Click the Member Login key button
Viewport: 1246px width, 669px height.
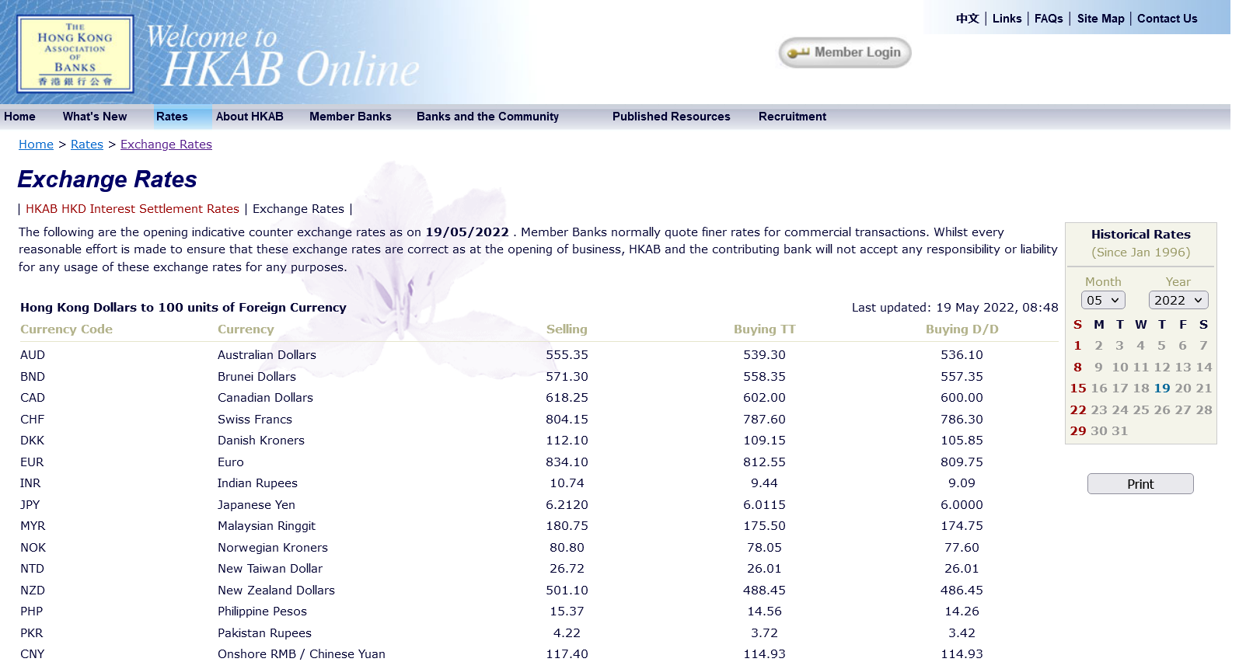845,53
